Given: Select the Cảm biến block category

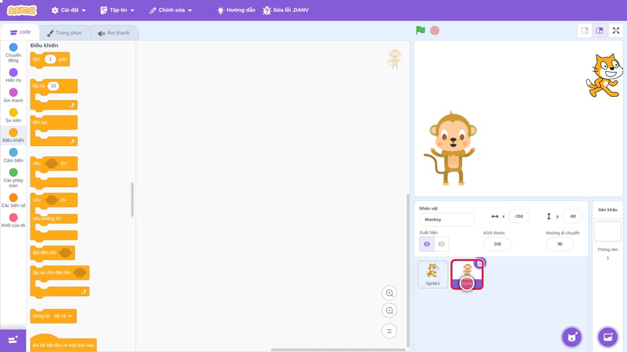Looking at the screenshot, I should 13,155.
